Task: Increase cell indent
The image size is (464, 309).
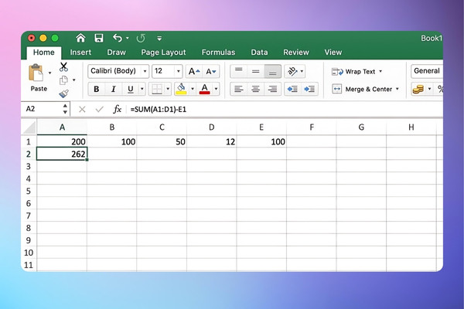Action: pos(309,89)
